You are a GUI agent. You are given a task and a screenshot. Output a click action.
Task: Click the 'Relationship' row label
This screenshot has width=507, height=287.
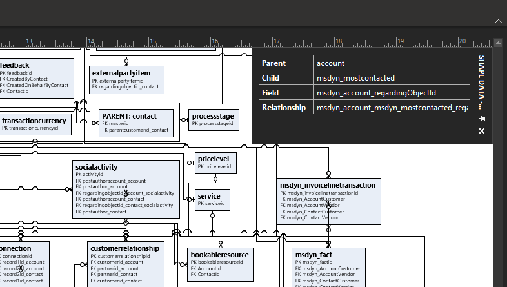284,108
